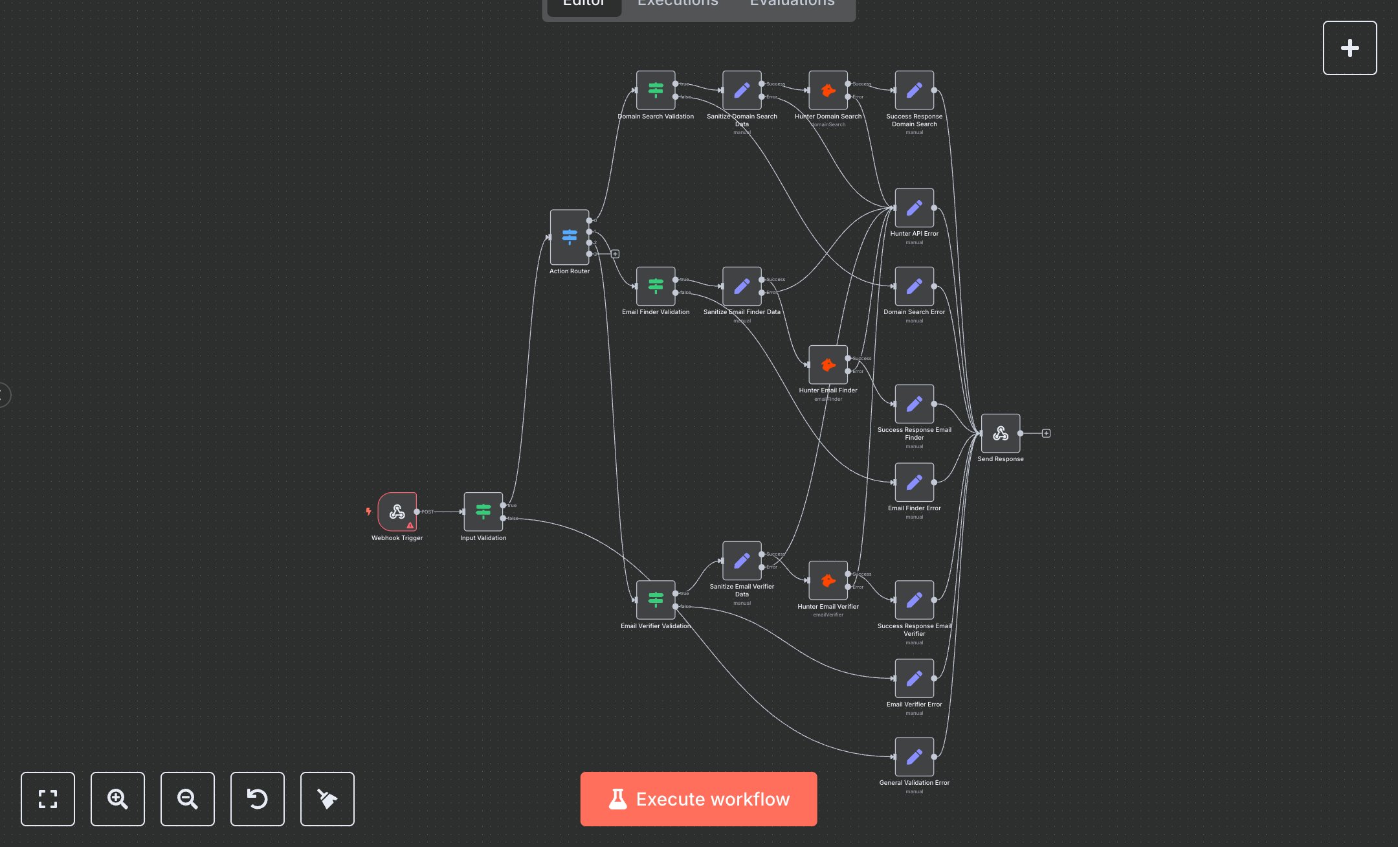Reset the canvas zoom level
The width and height of the screenshot is (1398, 847).
258,799
